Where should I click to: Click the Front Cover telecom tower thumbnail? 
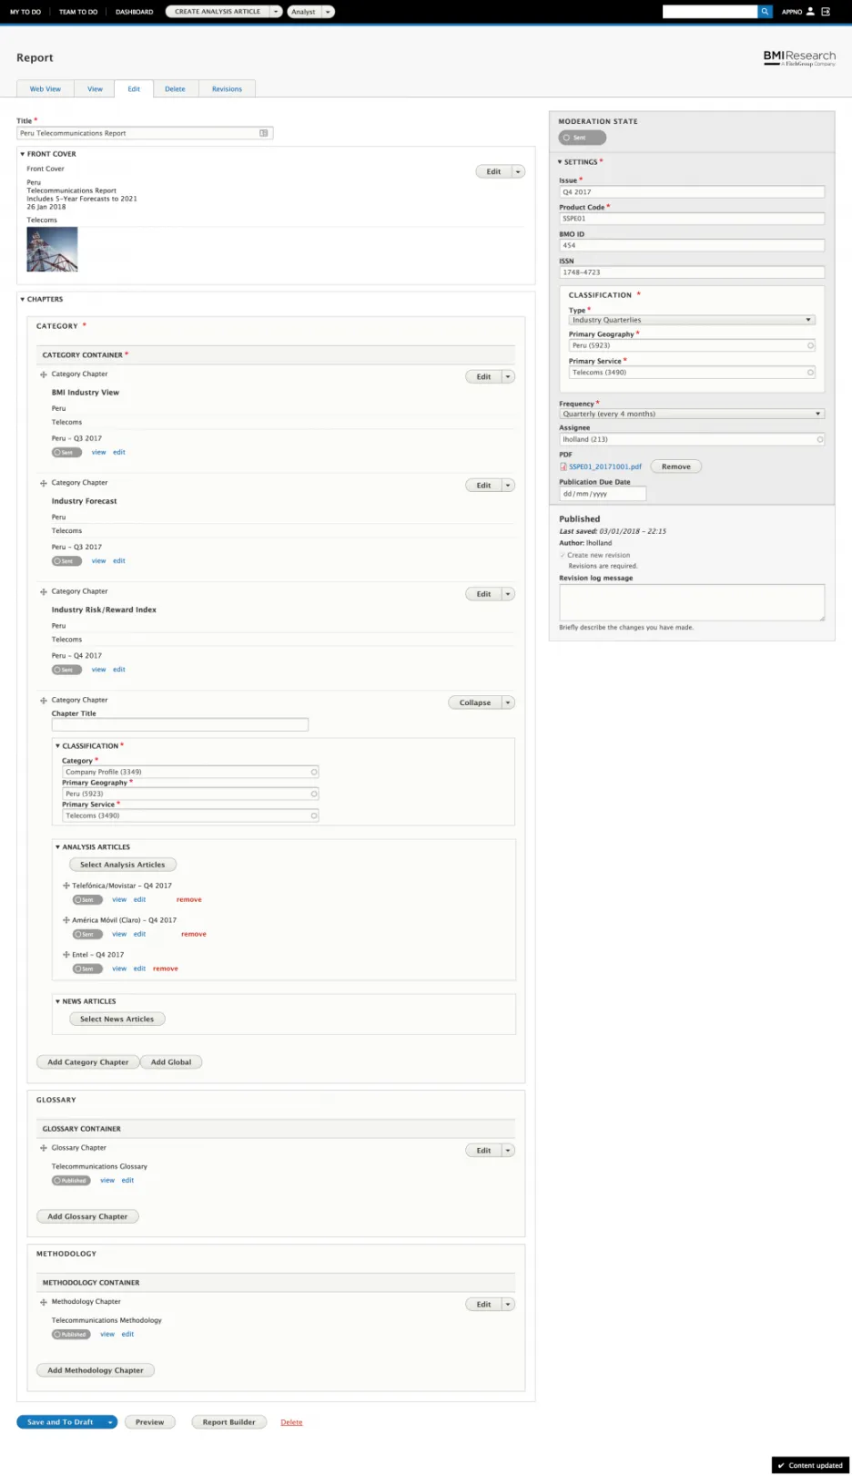52,250
